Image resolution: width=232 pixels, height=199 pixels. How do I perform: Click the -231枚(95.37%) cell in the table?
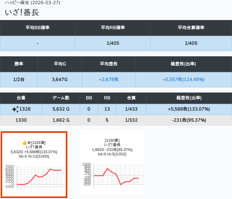pyautogui.click(x=189, y=120)
